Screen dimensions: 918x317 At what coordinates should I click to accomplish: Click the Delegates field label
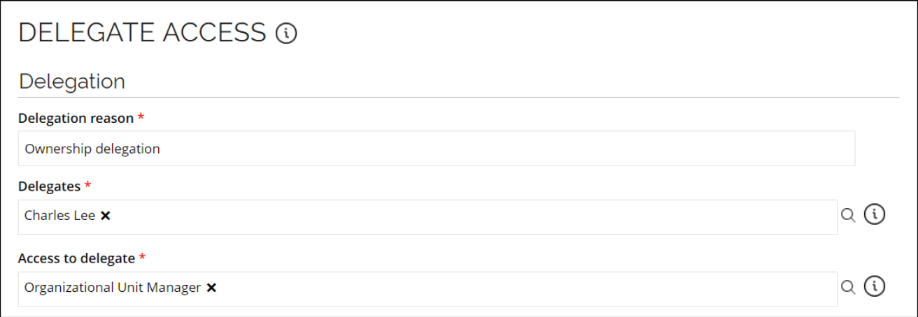click(x=49, y=186)
